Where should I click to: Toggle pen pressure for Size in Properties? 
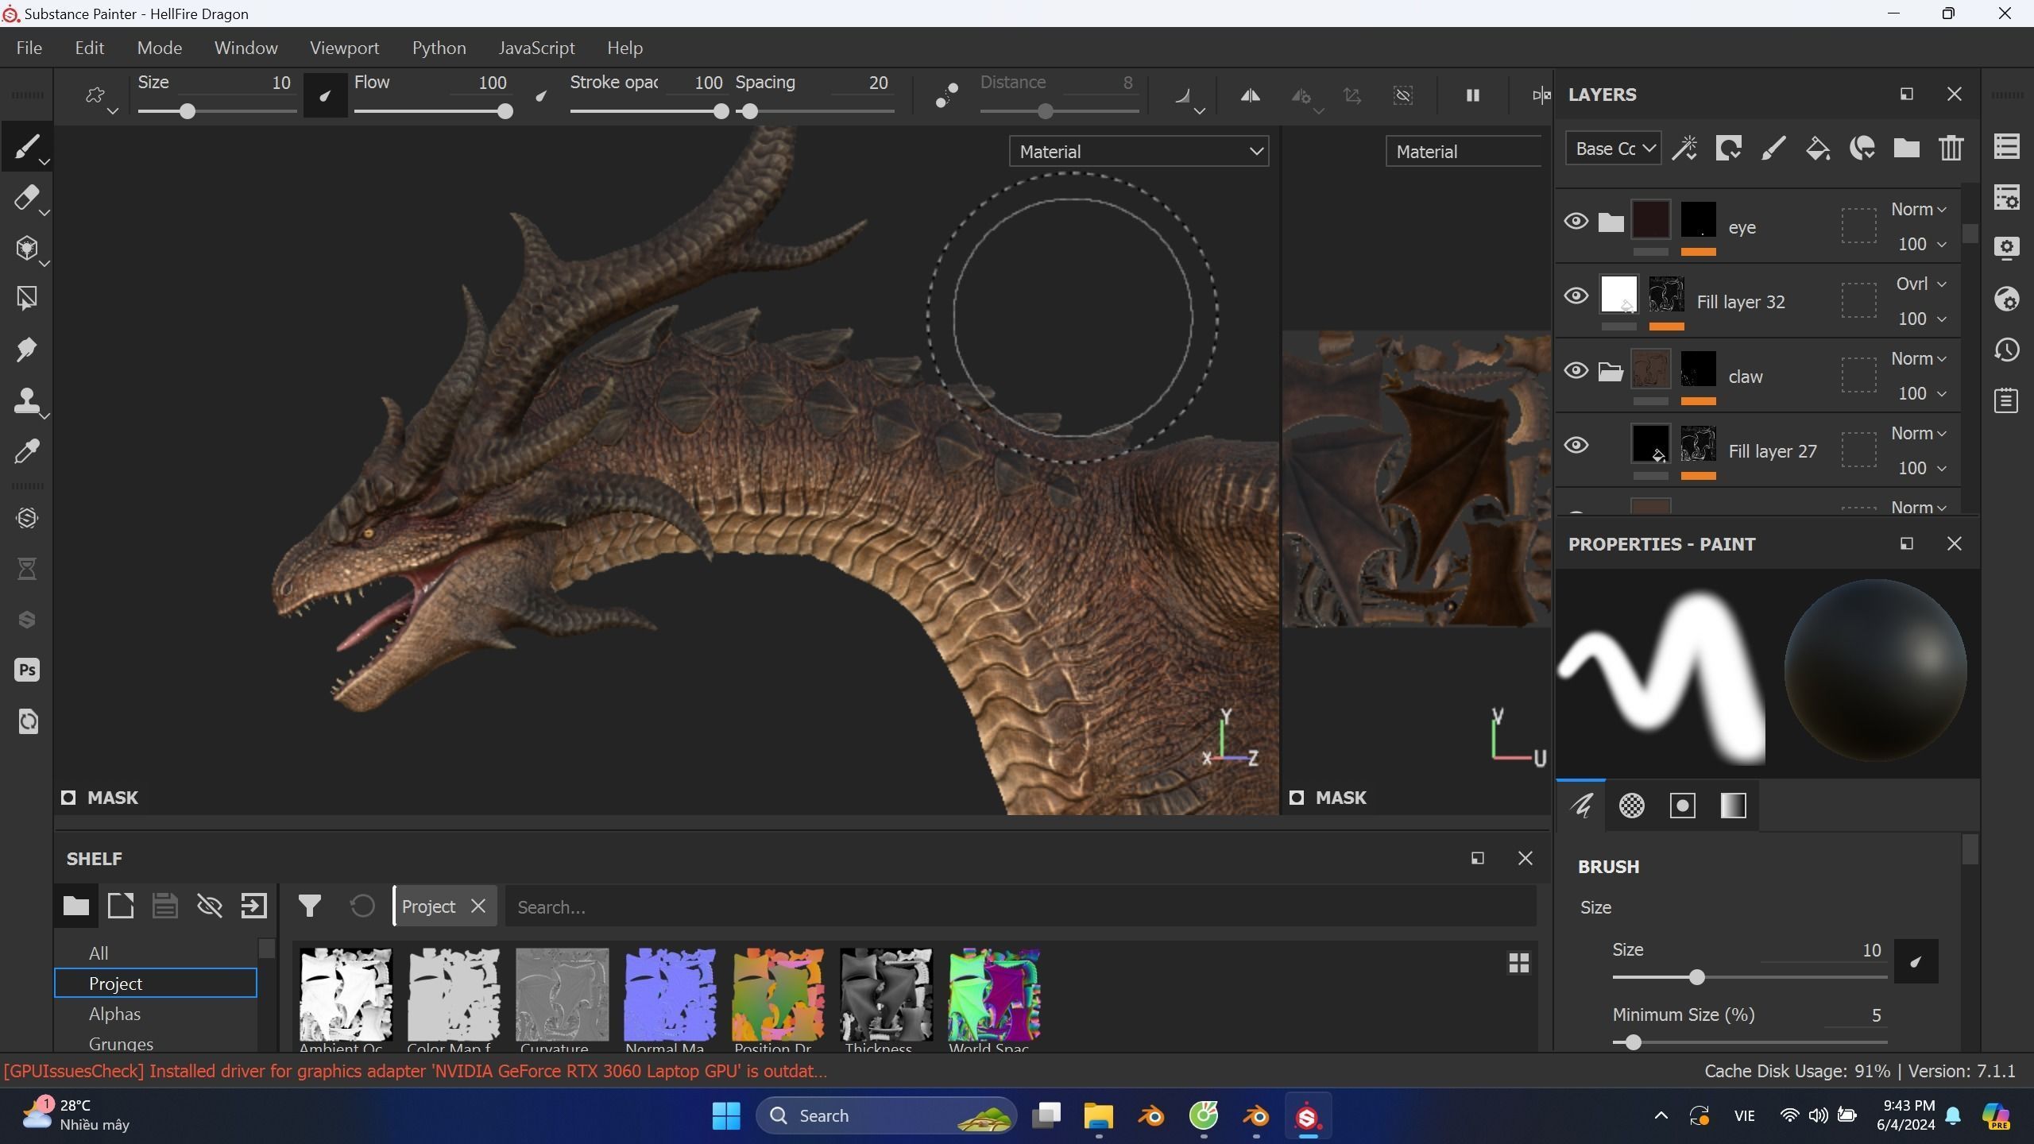point(1916,961)
